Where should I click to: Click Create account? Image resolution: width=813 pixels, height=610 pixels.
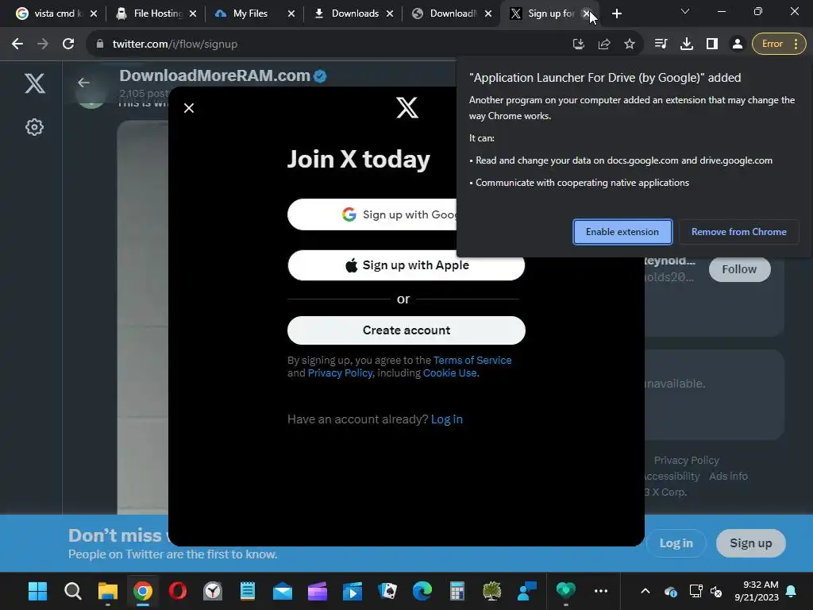(x=406, y=330)
